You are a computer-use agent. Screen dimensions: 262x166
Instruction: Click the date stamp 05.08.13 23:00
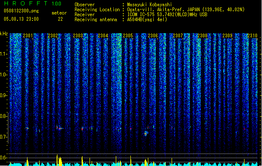(21, 19)
